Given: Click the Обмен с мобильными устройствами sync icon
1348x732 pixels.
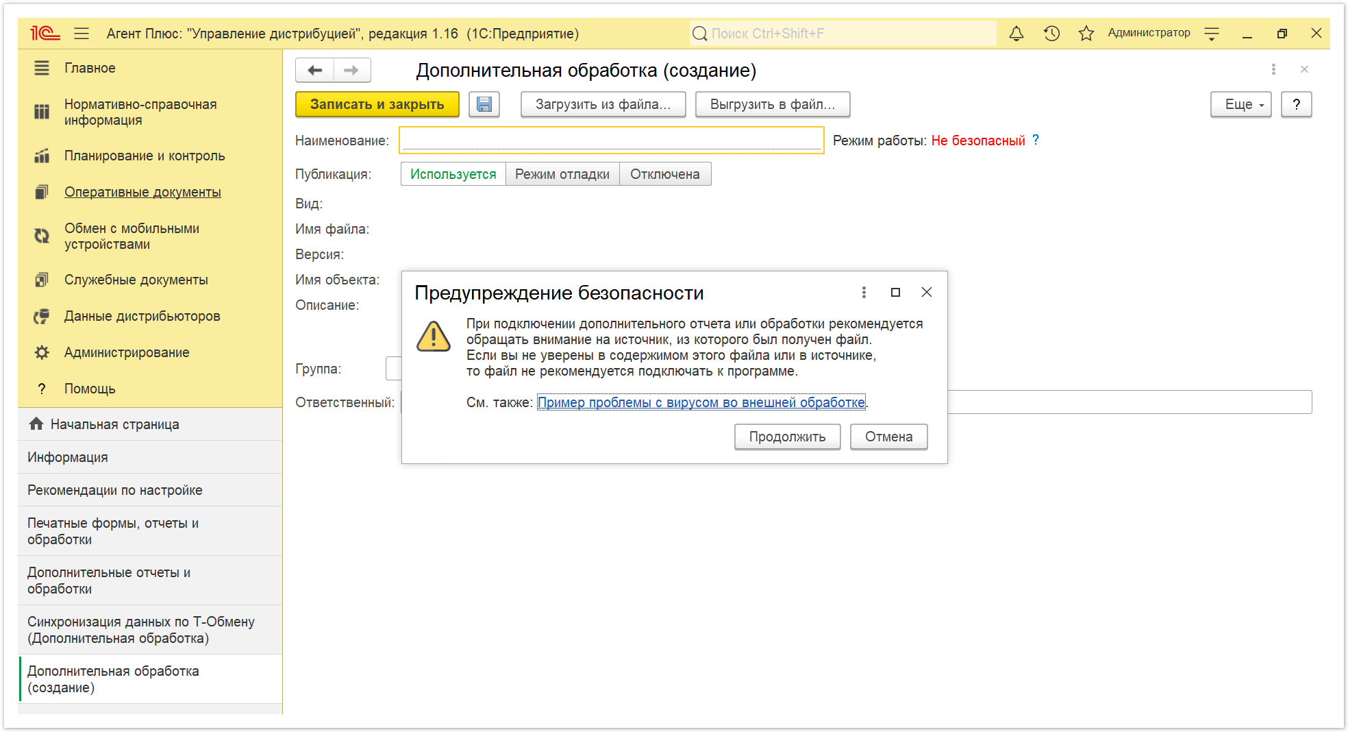Looking at the screenshot, I should click(42, 236).
